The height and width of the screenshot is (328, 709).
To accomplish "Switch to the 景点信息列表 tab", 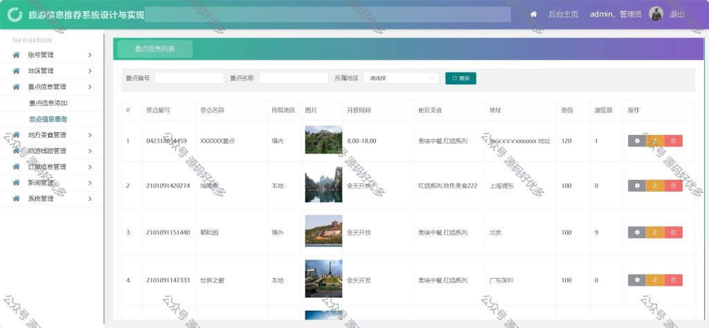I will [154, 49].
